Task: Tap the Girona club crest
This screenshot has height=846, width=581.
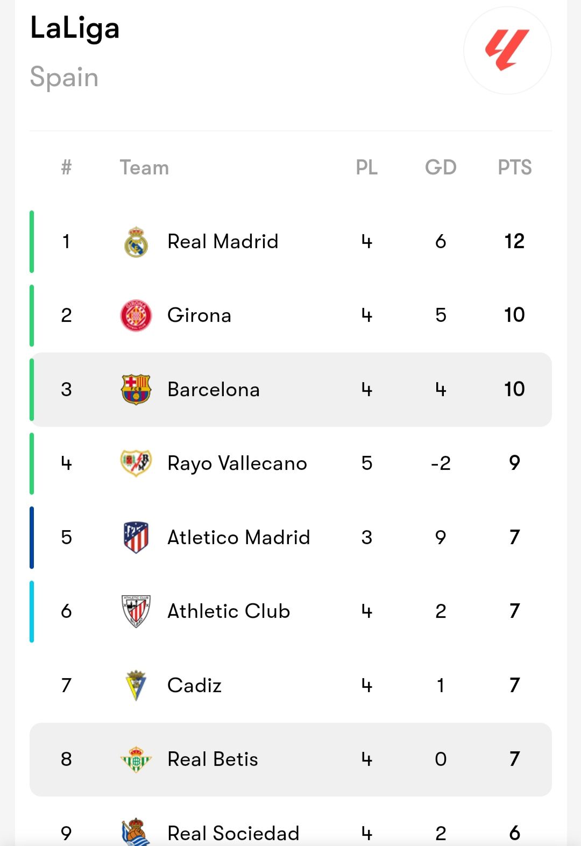Action: (136, 315)
